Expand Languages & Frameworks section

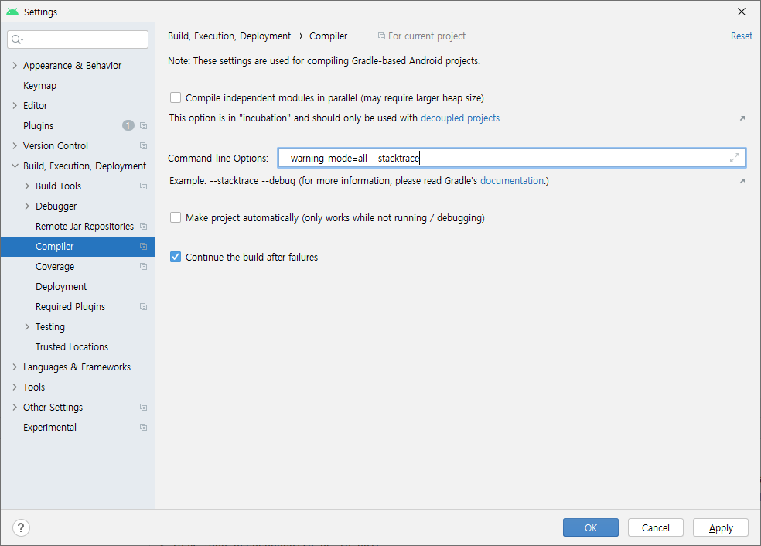(x=15, y=367)
